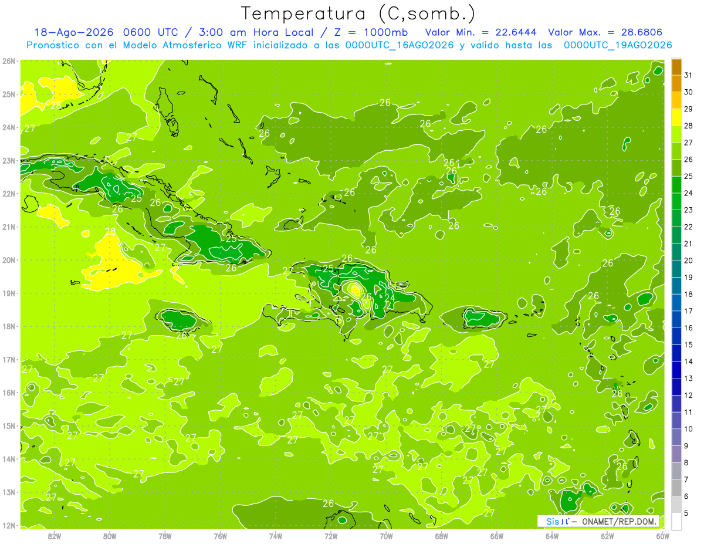Click the "18N" latitude axis label
This screenshot has width=704, height=544.
pos(9,326)
